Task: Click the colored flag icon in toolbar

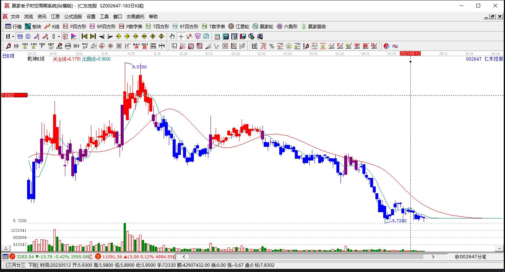Action: point(74,36)
